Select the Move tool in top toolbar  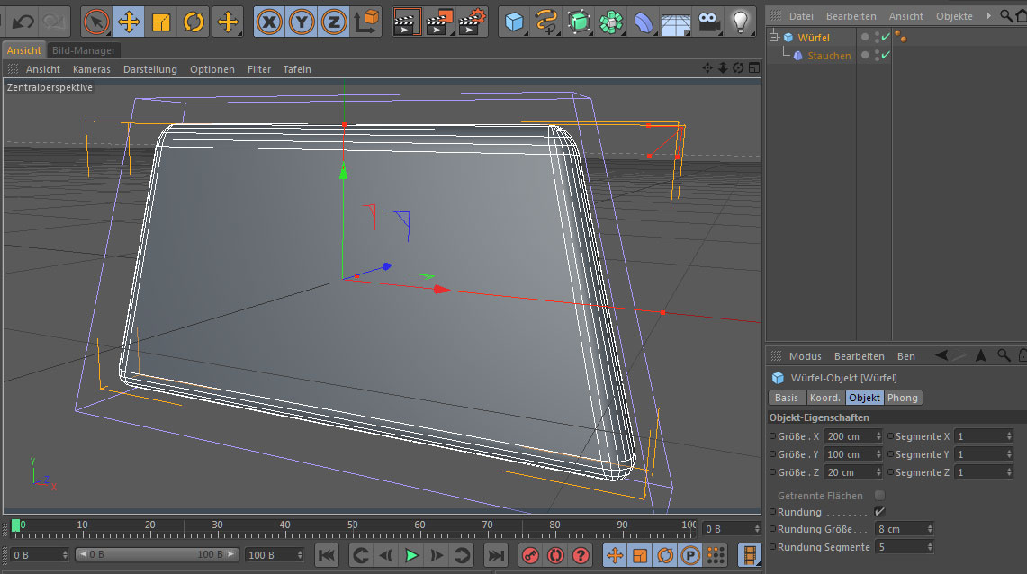pyautogui.click(x=128, y=22)
